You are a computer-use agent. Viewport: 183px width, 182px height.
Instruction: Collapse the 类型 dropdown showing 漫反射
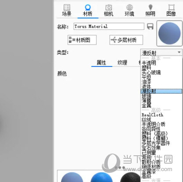pyautogui.click(x=161, y=52)
